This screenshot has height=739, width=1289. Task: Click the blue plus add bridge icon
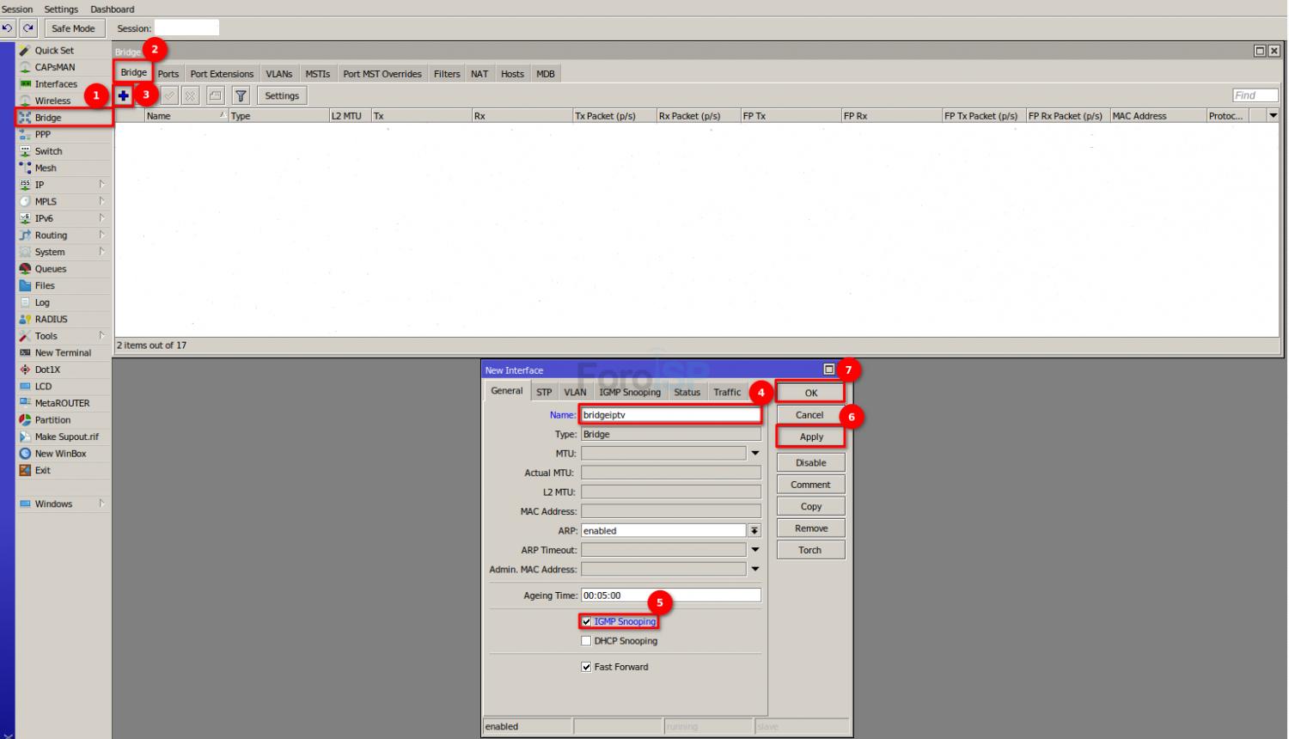click(124, 95)
